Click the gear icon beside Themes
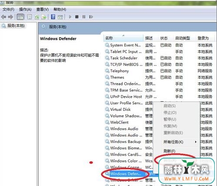This screenshot has height=186, width=217. coord(107,77)
